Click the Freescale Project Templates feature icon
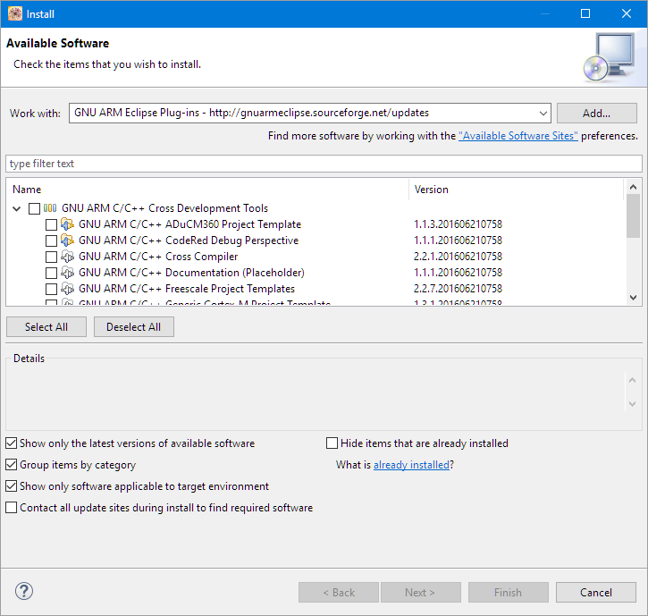This screenshot has height=616, width=648. tap(67, 289)
